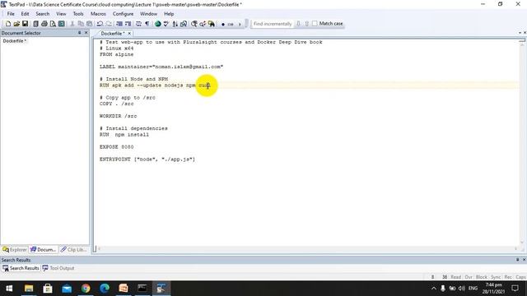This screenshot has width=527, height=296.
Task: Enable the Match case checkbox
Action: click(315, 24)
